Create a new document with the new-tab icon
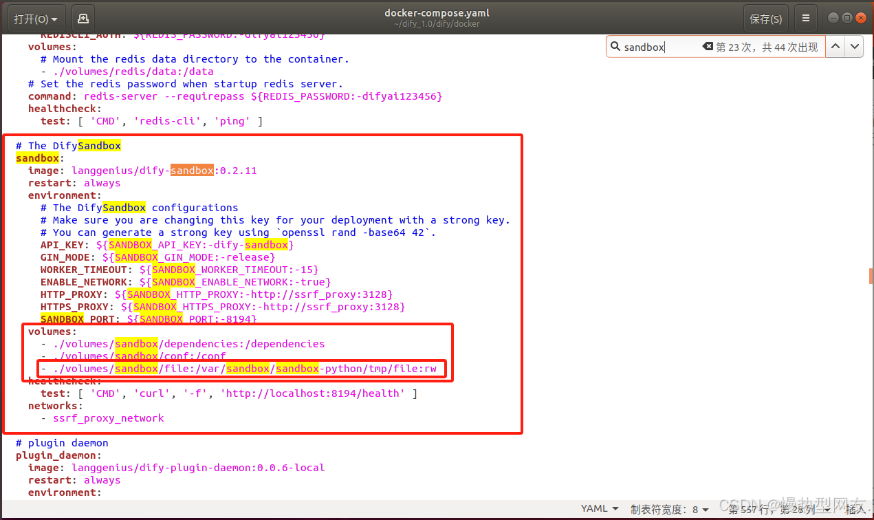The image size is (874, 520). pyautogui.click(x=83, y=19)
